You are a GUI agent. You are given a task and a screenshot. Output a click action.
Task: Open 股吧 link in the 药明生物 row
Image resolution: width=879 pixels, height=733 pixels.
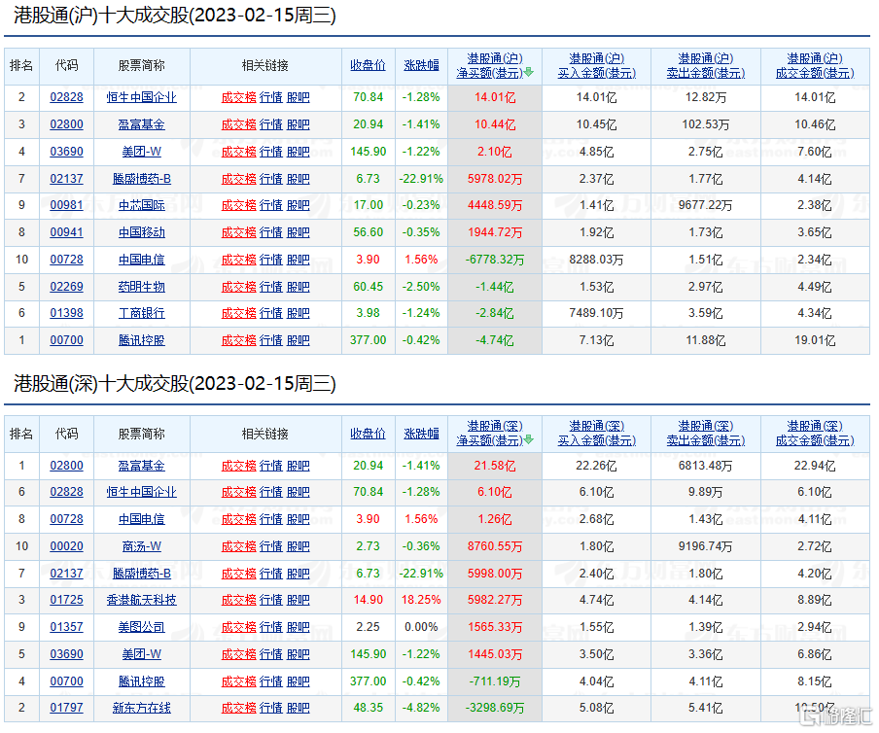click(x=299, y=287)
